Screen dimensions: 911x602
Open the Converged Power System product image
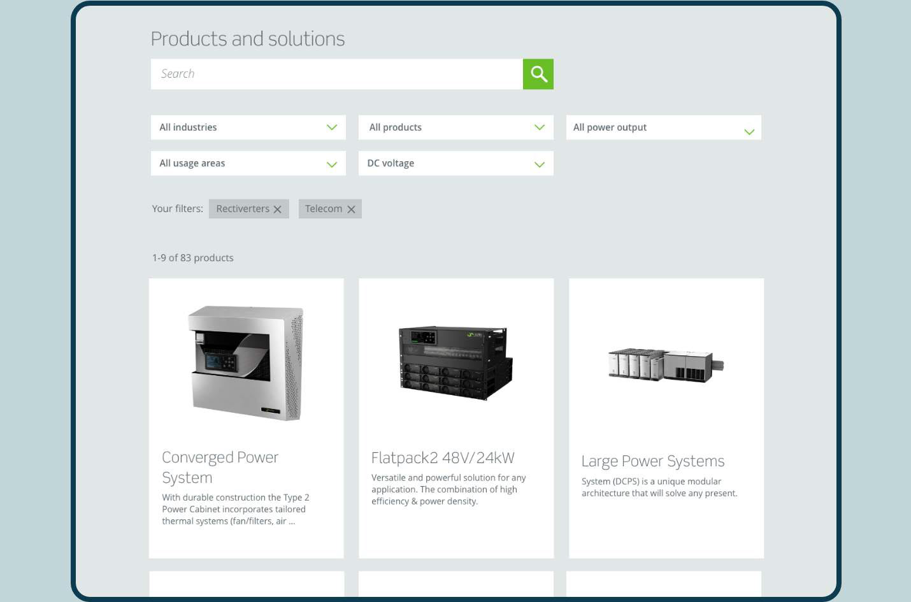[x=246, y=363]
